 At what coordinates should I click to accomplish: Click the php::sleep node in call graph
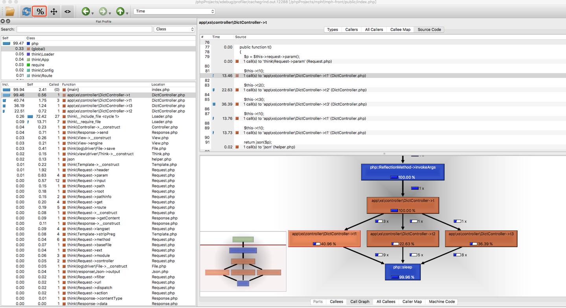[x=402, y=272]
